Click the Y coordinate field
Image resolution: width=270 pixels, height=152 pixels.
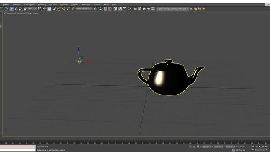[x=218, y=147]
